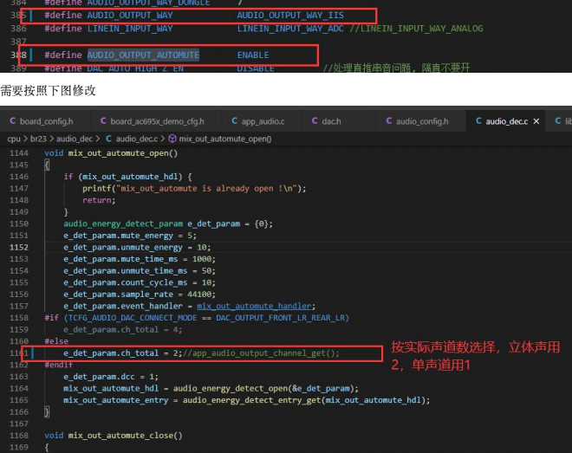The width and height of the screenshot is (572, 453).
Task: Click 'e_det_param.ch_total = 2;' on line 1161
Action: click(122, 353)
